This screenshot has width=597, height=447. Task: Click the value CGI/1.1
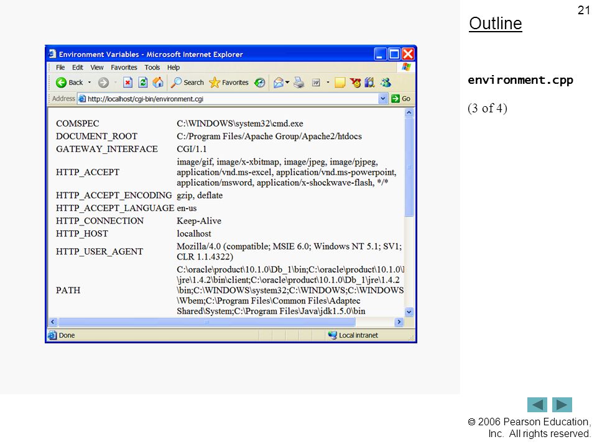pyautogui.click(x=192, y=149)
